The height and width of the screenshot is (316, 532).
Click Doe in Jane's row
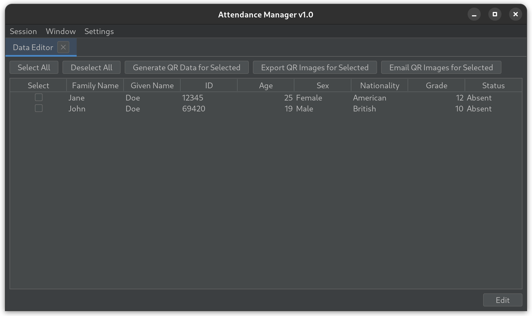click(x=152, y=98)
